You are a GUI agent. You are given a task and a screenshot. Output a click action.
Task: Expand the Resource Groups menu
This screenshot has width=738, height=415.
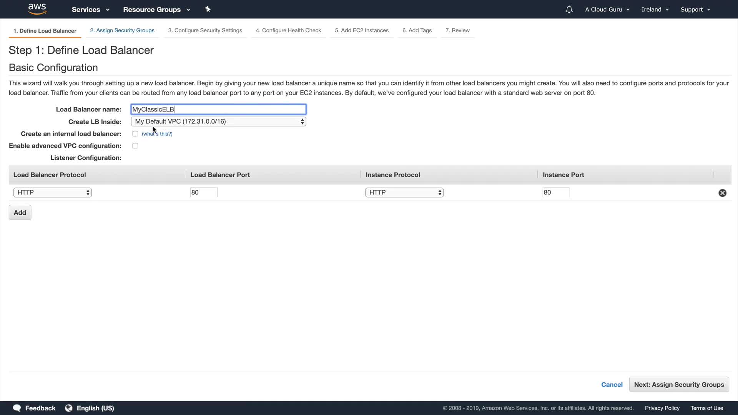click(x=156, y=10)
